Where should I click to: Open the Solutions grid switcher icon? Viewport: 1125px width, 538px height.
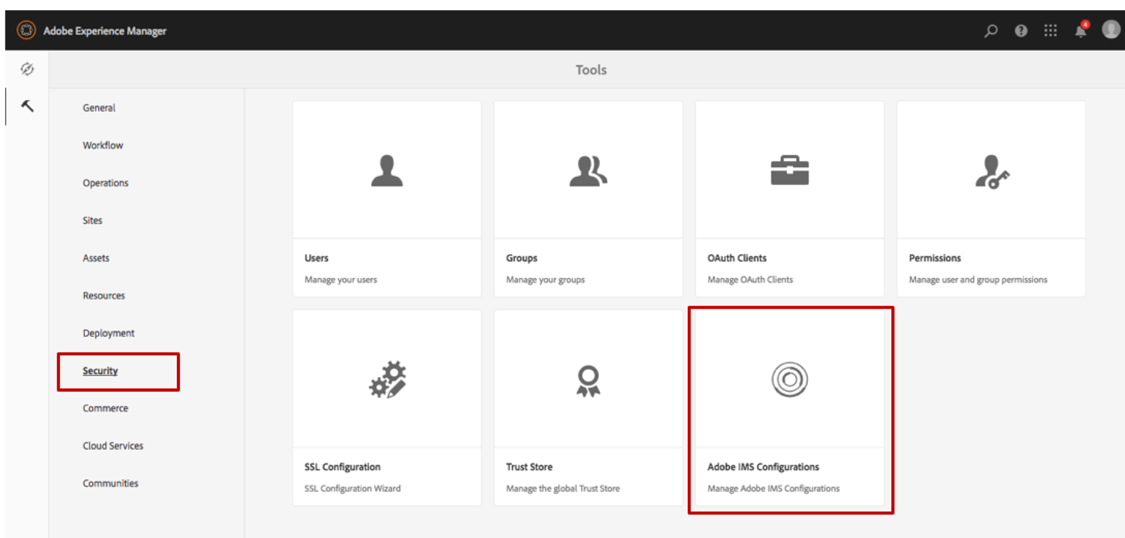[1050, 30]
